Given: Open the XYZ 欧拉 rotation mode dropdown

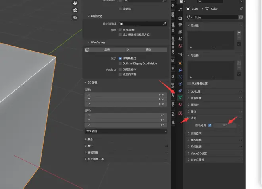Looking at the screenshot, I should [x=126, y=131].
